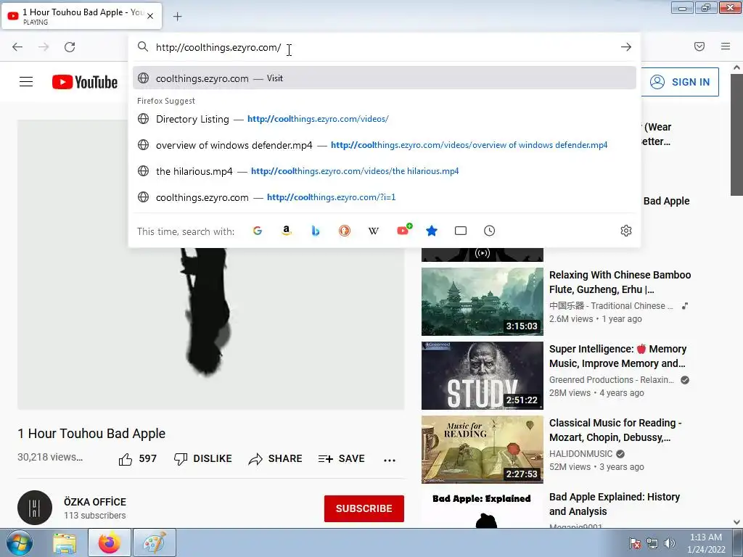This screenshot has width=743, height=557.
Task: Open the SHARE option for the video
Action: point(275,459)
